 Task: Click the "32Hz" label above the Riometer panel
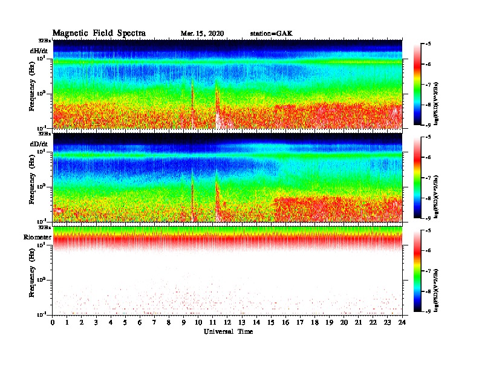tap(45, 227)
